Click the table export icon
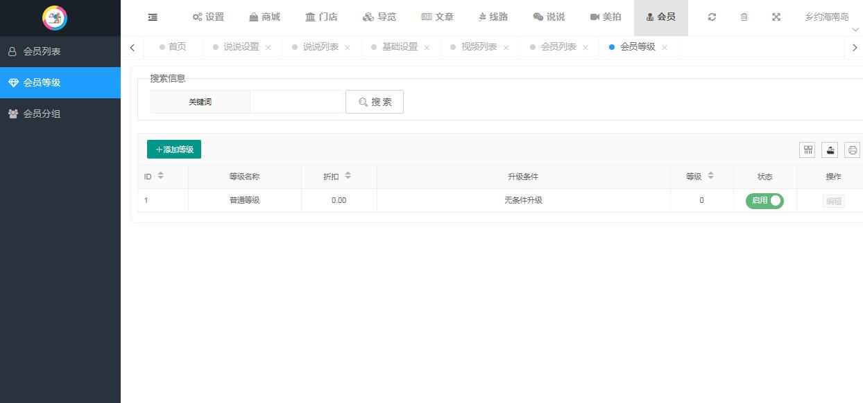 point(830,150)
